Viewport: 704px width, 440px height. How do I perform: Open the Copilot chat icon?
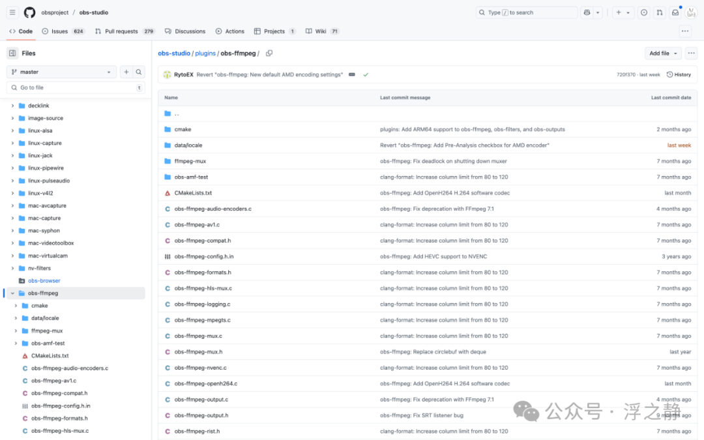point(587,12)
